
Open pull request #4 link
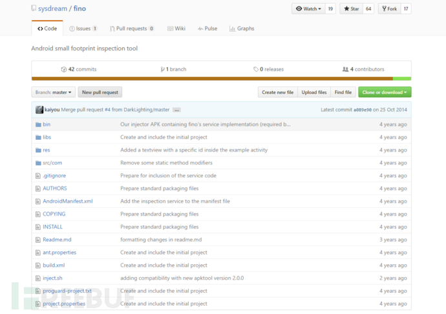click(107, 109)
